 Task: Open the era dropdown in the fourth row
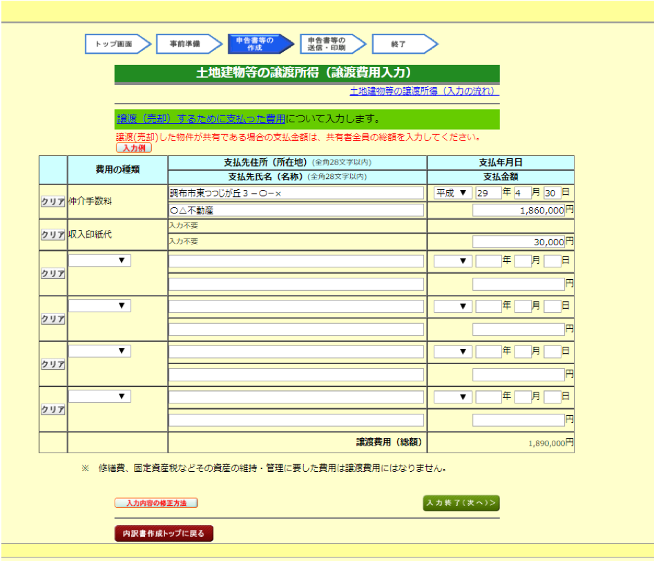(x=452, y=305)
